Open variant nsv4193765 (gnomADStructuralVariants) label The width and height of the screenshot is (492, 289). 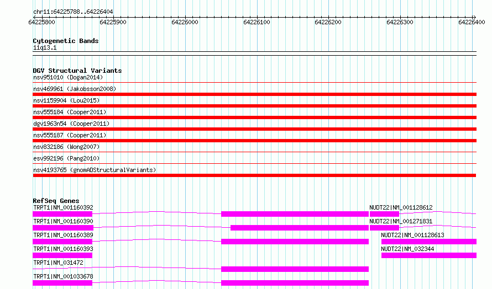(x=95, y=170)
